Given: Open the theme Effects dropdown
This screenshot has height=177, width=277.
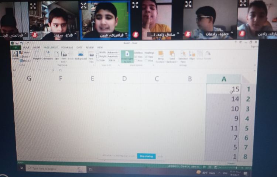Looking at the screenshot, I should tap(25, 61).
